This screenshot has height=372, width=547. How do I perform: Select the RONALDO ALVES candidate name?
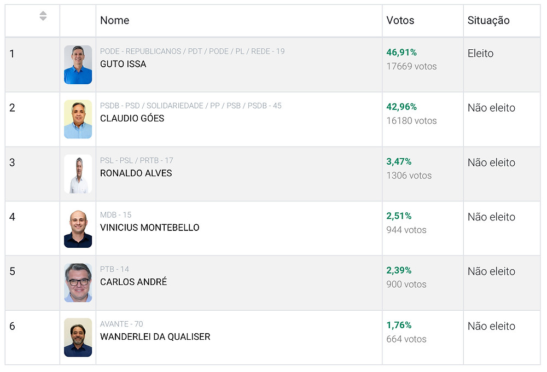pos(136,173)
